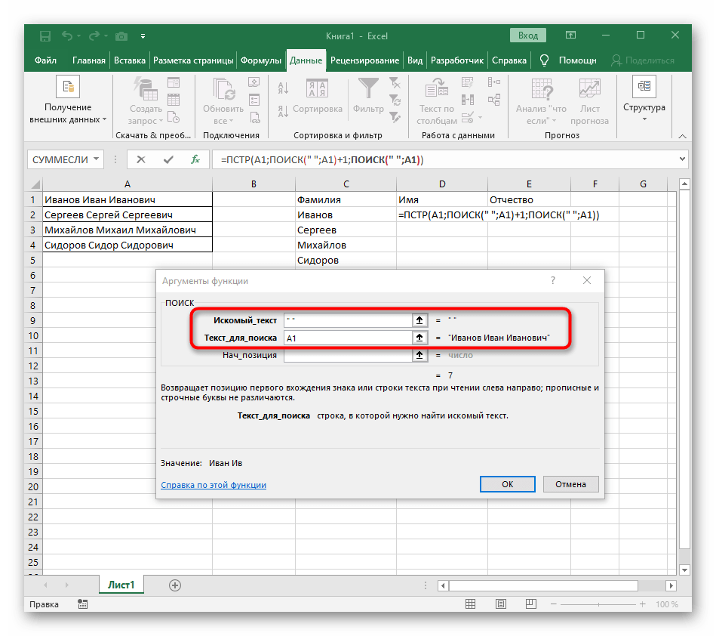Click in the Текст_для_поиска input field
Viewport: 716px width, 636px height.
(x=348, y=338)
